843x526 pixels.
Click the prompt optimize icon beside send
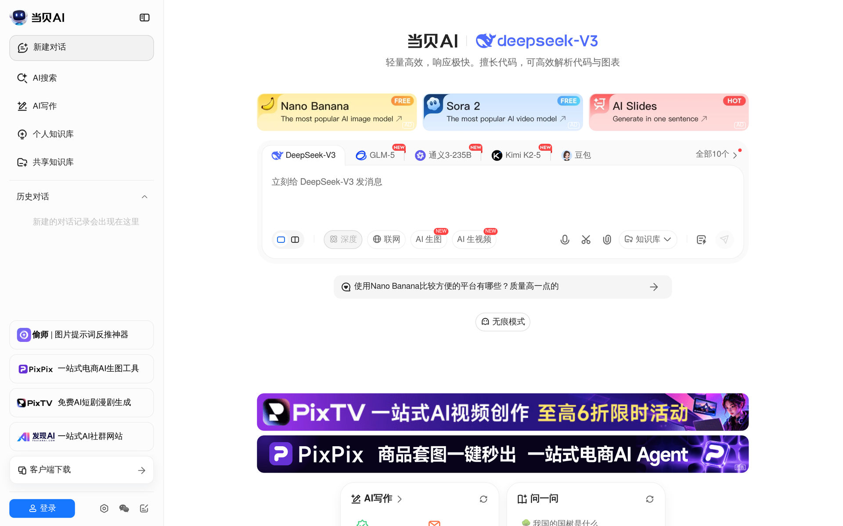click(701, 239)
